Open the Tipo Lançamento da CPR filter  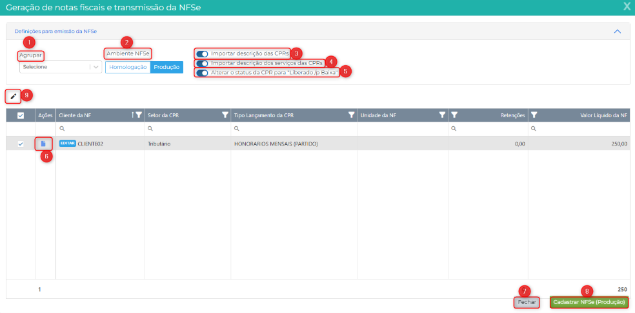[x=352, y=115]
